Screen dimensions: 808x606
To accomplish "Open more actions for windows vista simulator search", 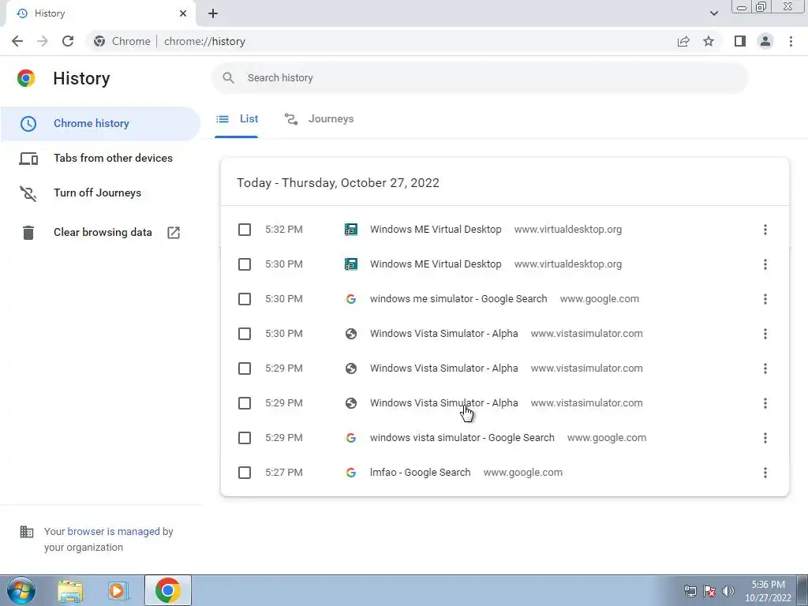I will point(765,438).
